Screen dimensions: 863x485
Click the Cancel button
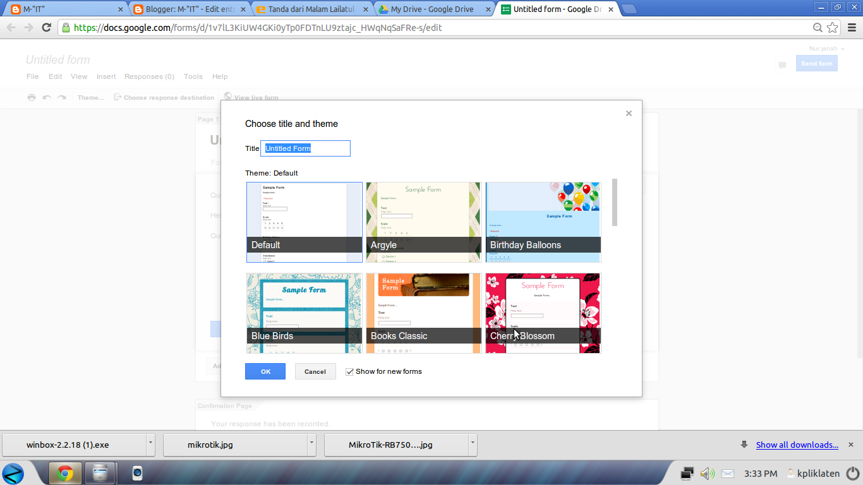click(315, 371)
